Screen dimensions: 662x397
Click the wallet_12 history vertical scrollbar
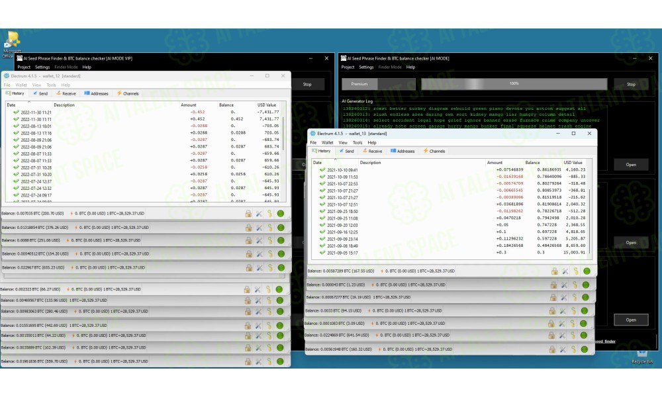point(283,135)
